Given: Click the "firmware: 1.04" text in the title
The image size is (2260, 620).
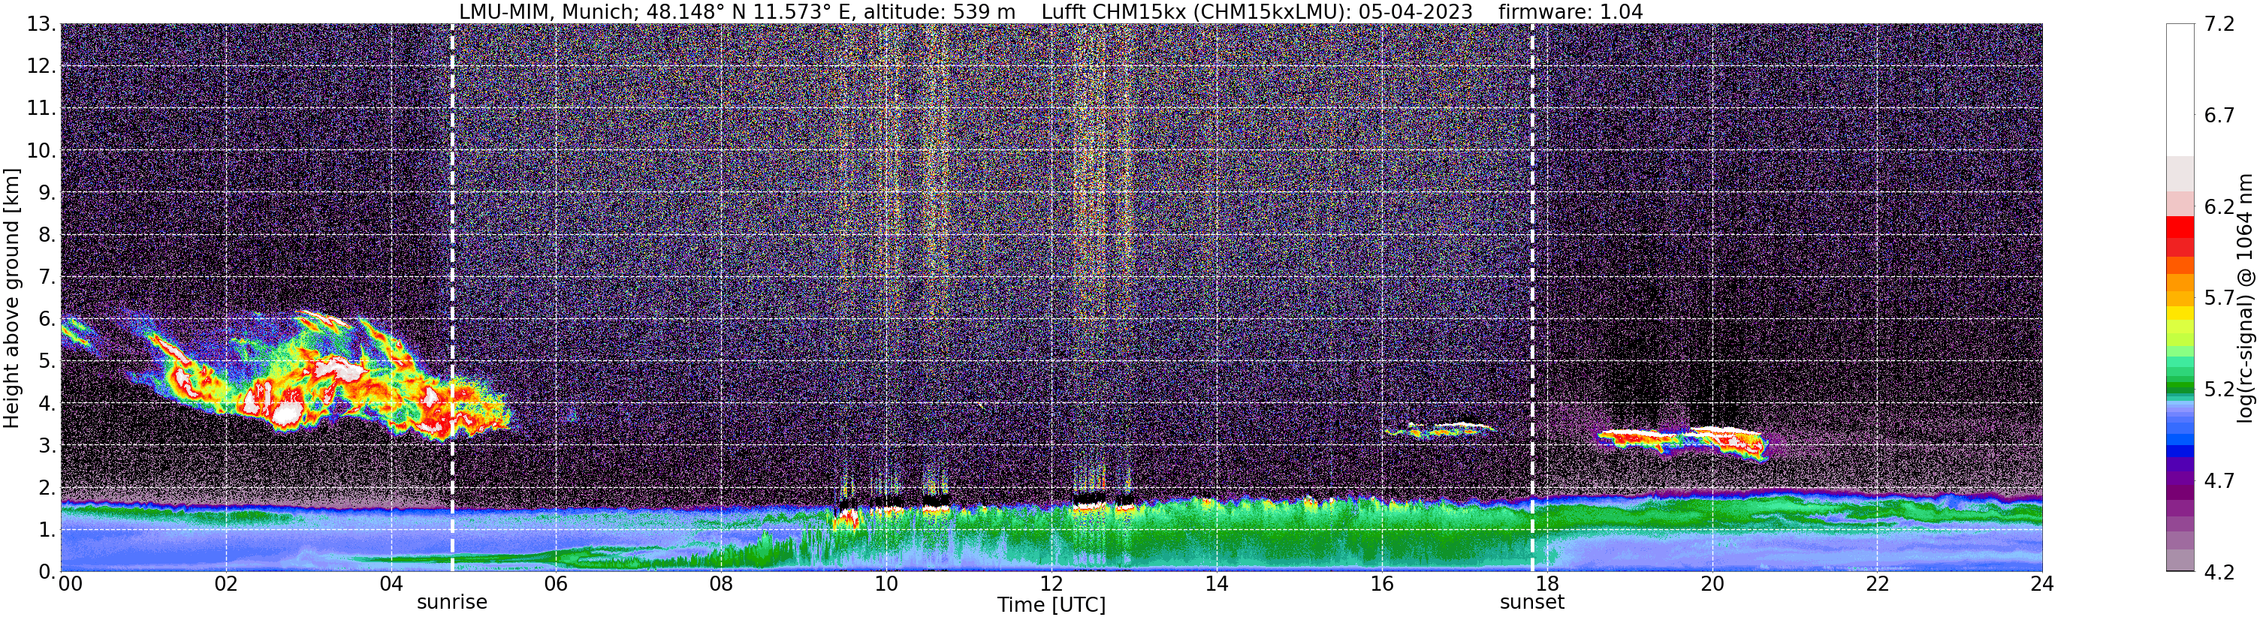Looking at the screenshot, I should coord(1571,11).
